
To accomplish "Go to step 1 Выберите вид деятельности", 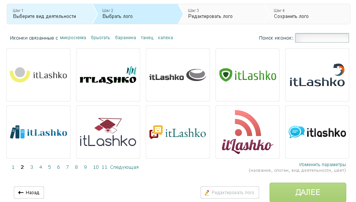I will pyautogui.click(x=50, y=14).
